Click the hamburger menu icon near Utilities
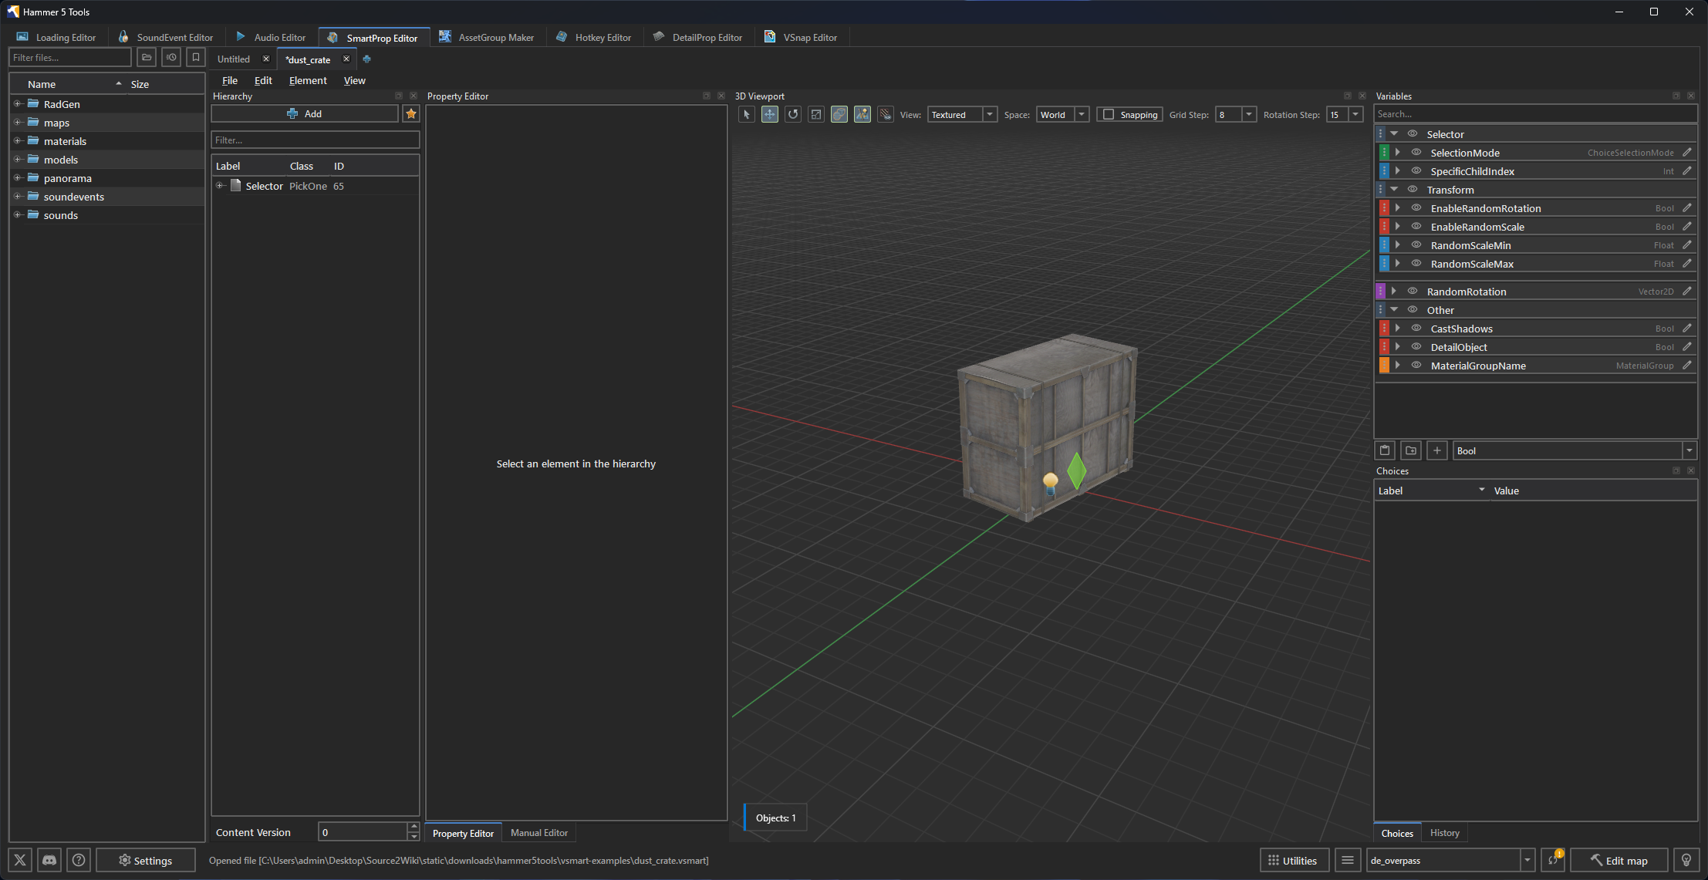Viewport: 1708px width, 880px height. [x=1348, y=860]
